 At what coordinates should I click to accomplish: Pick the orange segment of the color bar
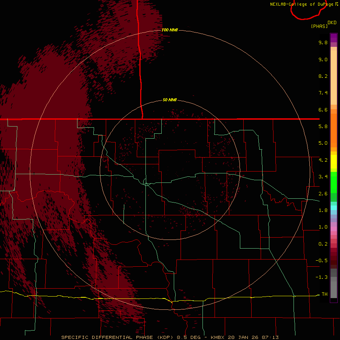coord(334,131)
